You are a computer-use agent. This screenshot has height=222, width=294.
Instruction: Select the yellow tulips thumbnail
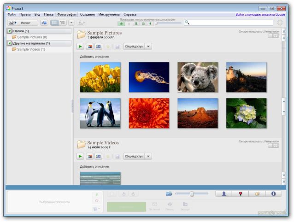click(x=100, y=77)
